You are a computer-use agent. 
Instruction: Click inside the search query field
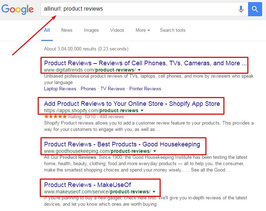pyautogui.click(x=137, y=9)
